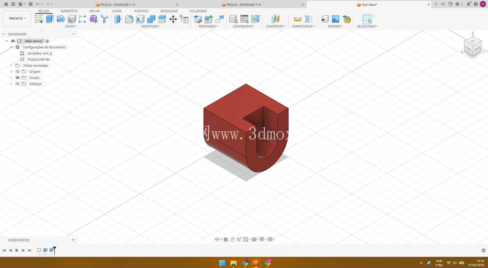Select the Pan hand tool

pyautogui.click(x=232, y=239)
